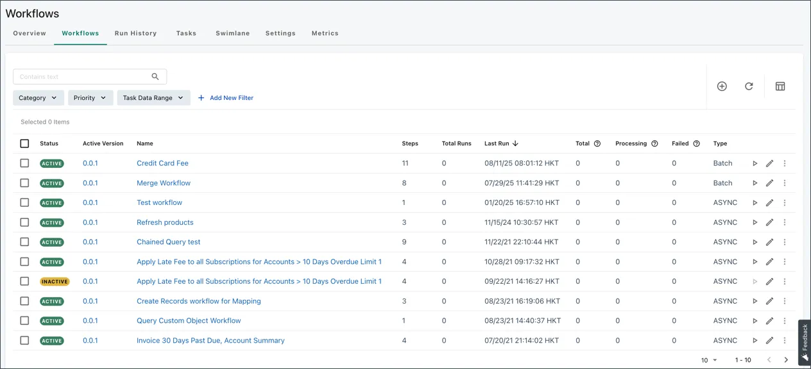This screenshot has width=811, height=369.
Task: Open the Merge Workflow link
Action: click(x=164, y=183)
